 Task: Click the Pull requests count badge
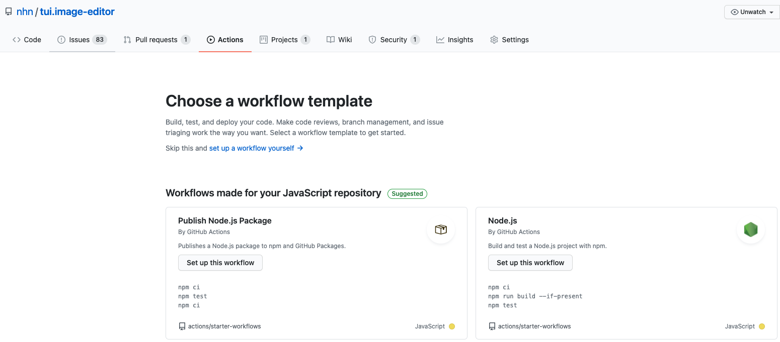[x=186, y=40]
